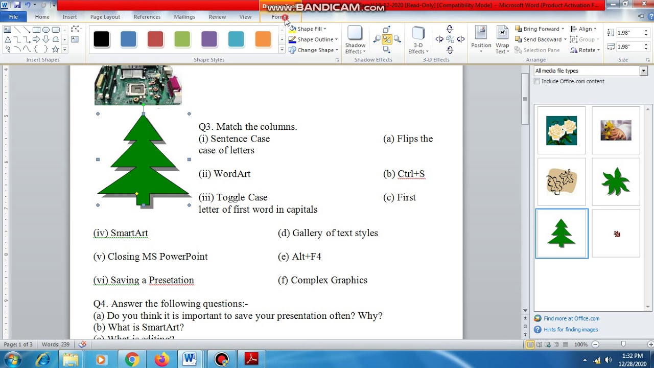The width and height of the screenshot is (654, 368).
Task: Apply the black shape style swatch
Action: pyautogui.click(x=101, y=39)
